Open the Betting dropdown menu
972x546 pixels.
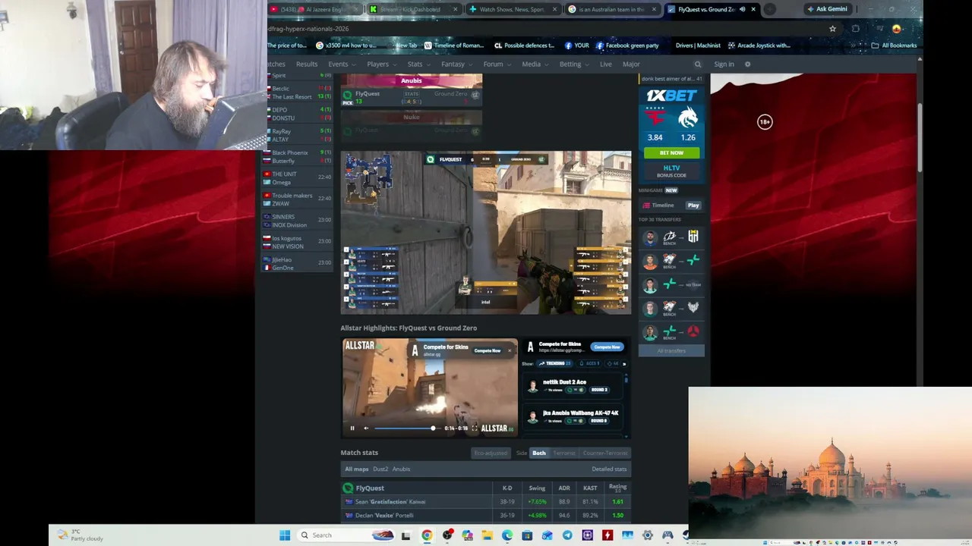[574, 64]
